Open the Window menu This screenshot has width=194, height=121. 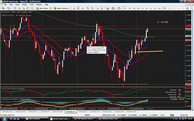[x=39, y=4]
